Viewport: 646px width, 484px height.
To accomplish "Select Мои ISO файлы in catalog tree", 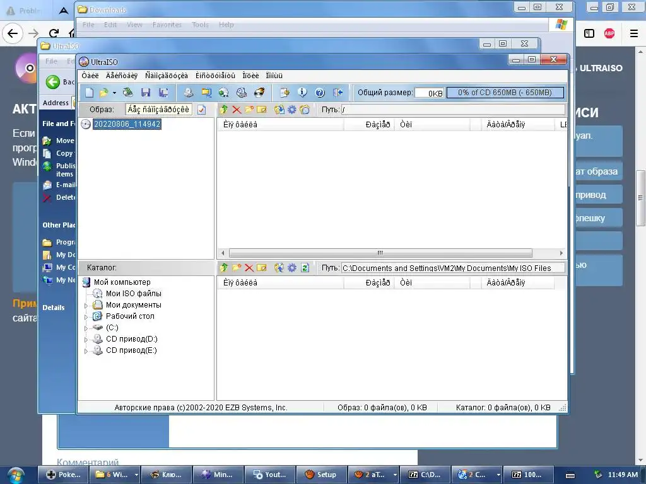I will pyautogui.click(x=134, y=294).
